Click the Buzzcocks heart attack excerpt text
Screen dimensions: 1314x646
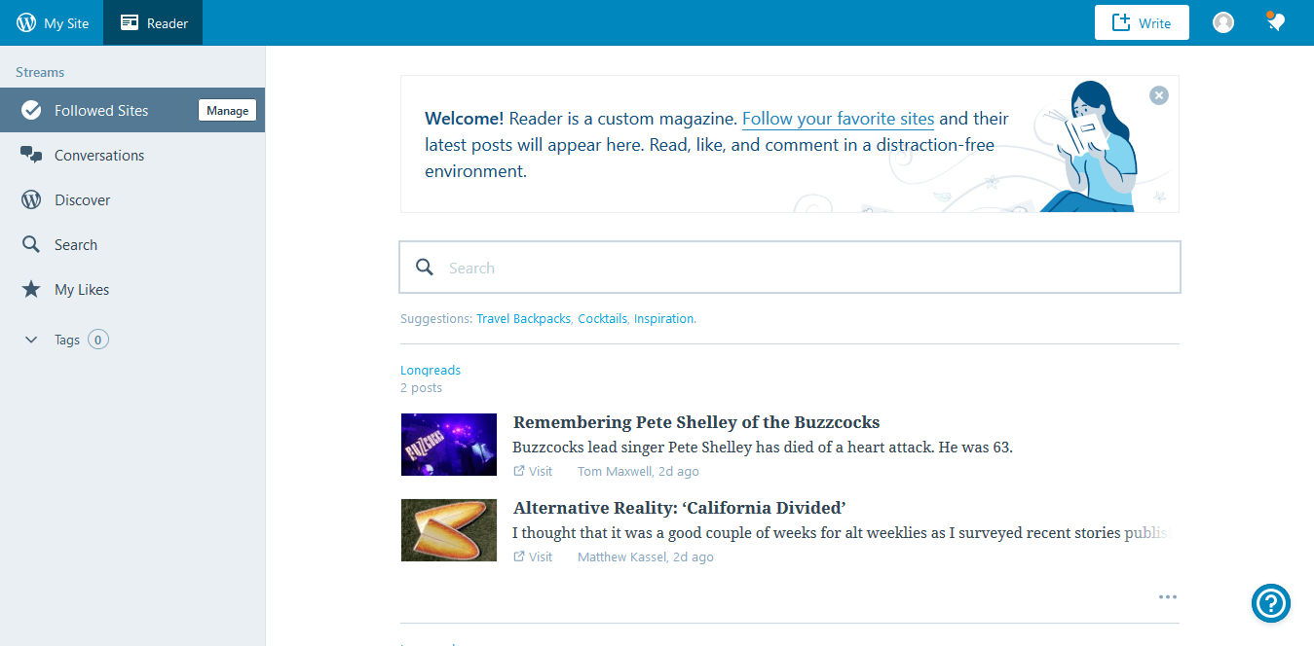[763, 448]
